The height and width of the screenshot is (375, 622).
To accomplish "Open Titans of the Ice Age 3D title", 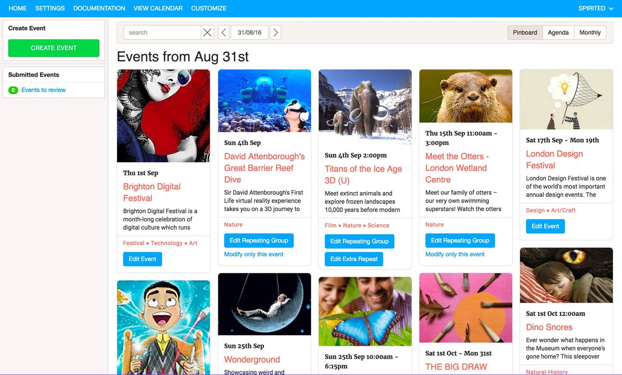I will (363, 175).
